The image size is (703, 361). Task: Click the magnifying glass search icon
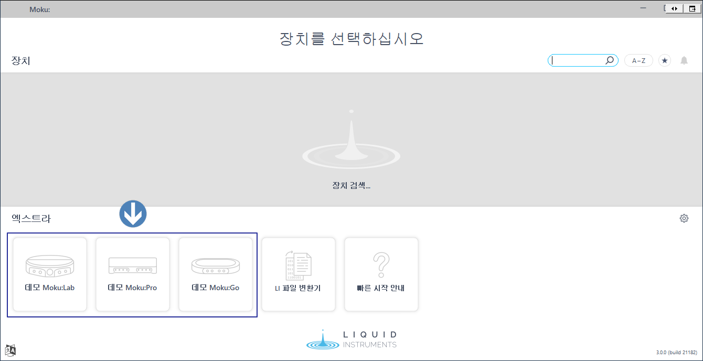(609, 61)
